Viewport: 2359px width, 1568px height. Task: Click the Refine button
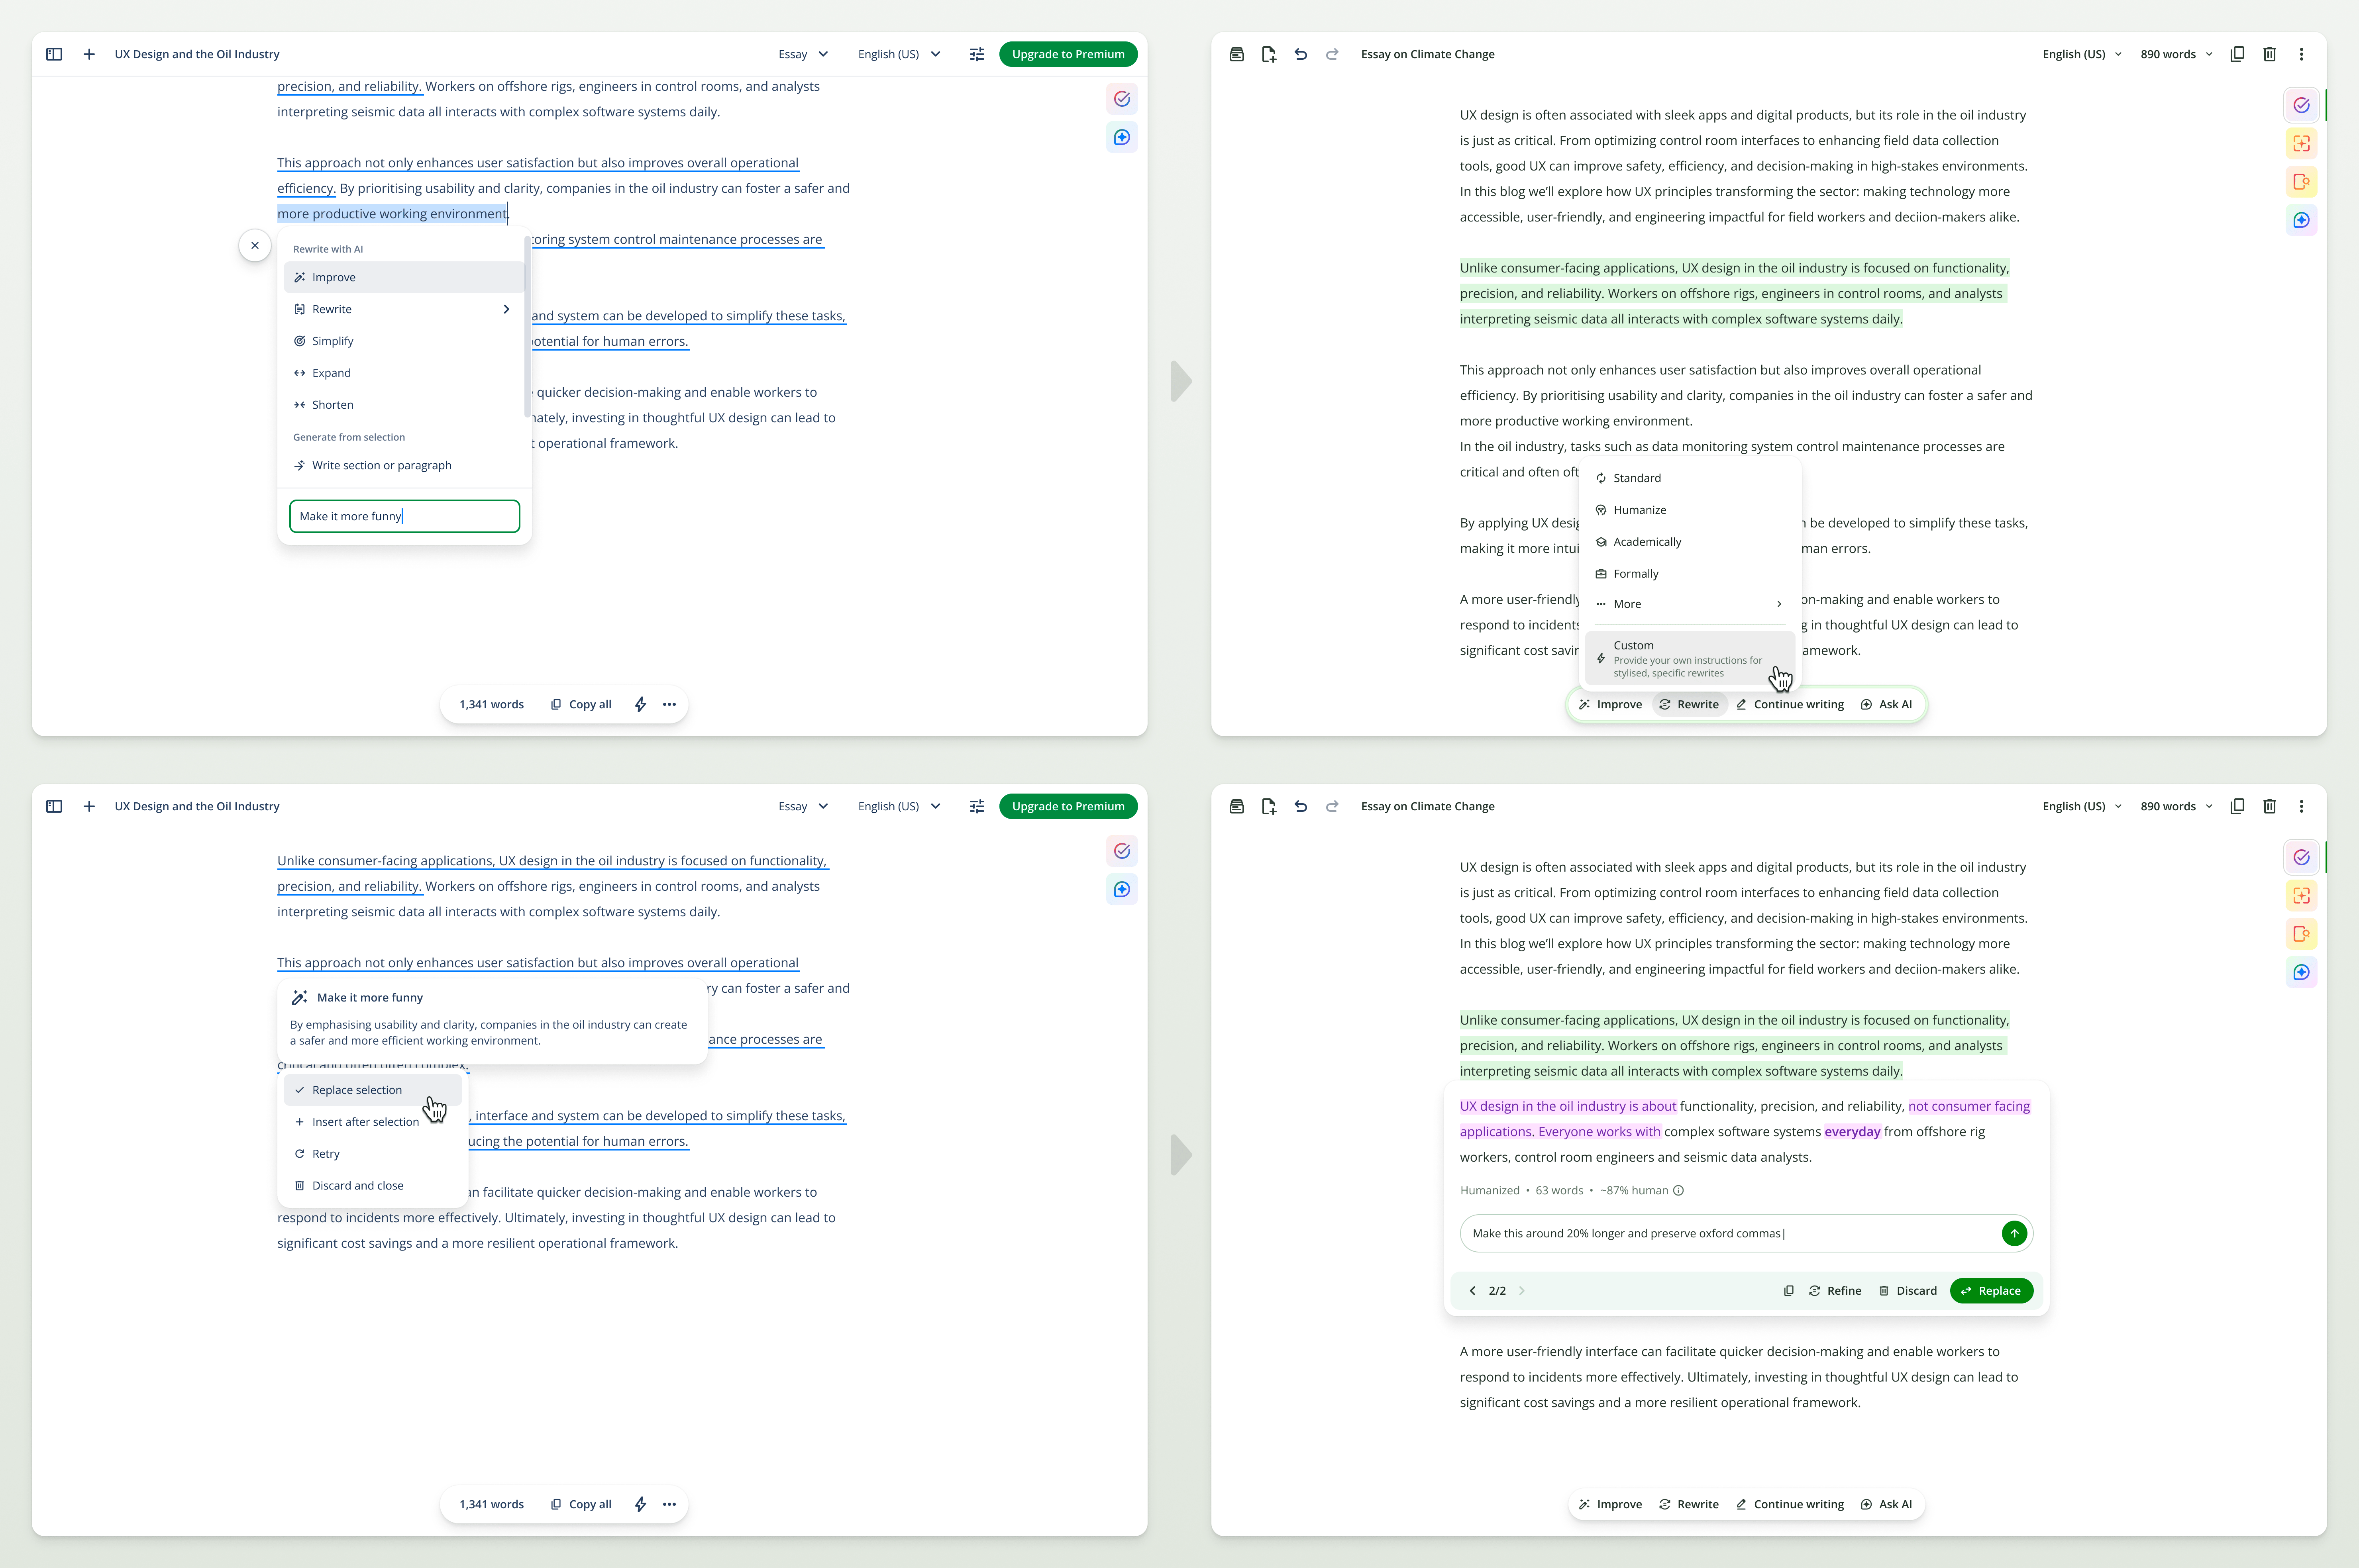[x=1835, y=1291]
